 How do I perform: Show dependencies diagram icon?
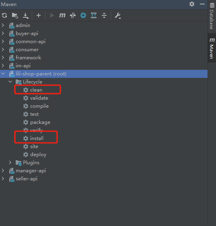point(94,15)
